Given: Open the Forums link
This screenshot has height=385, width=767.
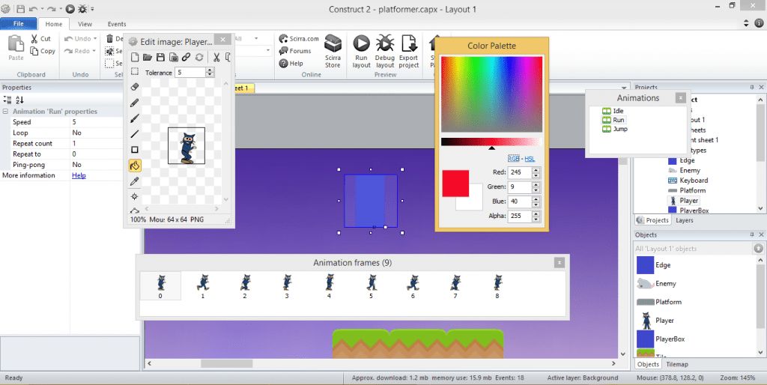Looking at the screenshot, I should [295, 51].
